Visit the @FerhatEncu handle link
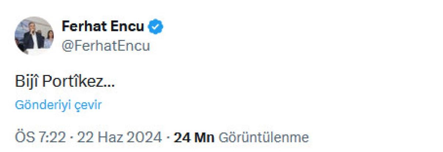443x152 pixels. tap(106, 46)
